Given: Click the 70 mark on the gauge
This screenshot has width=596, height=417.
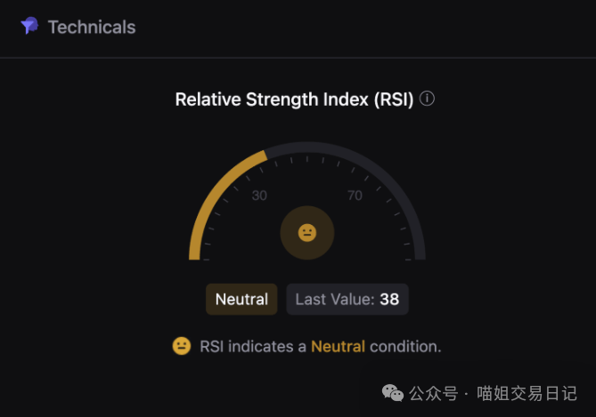Looking at the screenshot, I should click(x=355, y=196).
